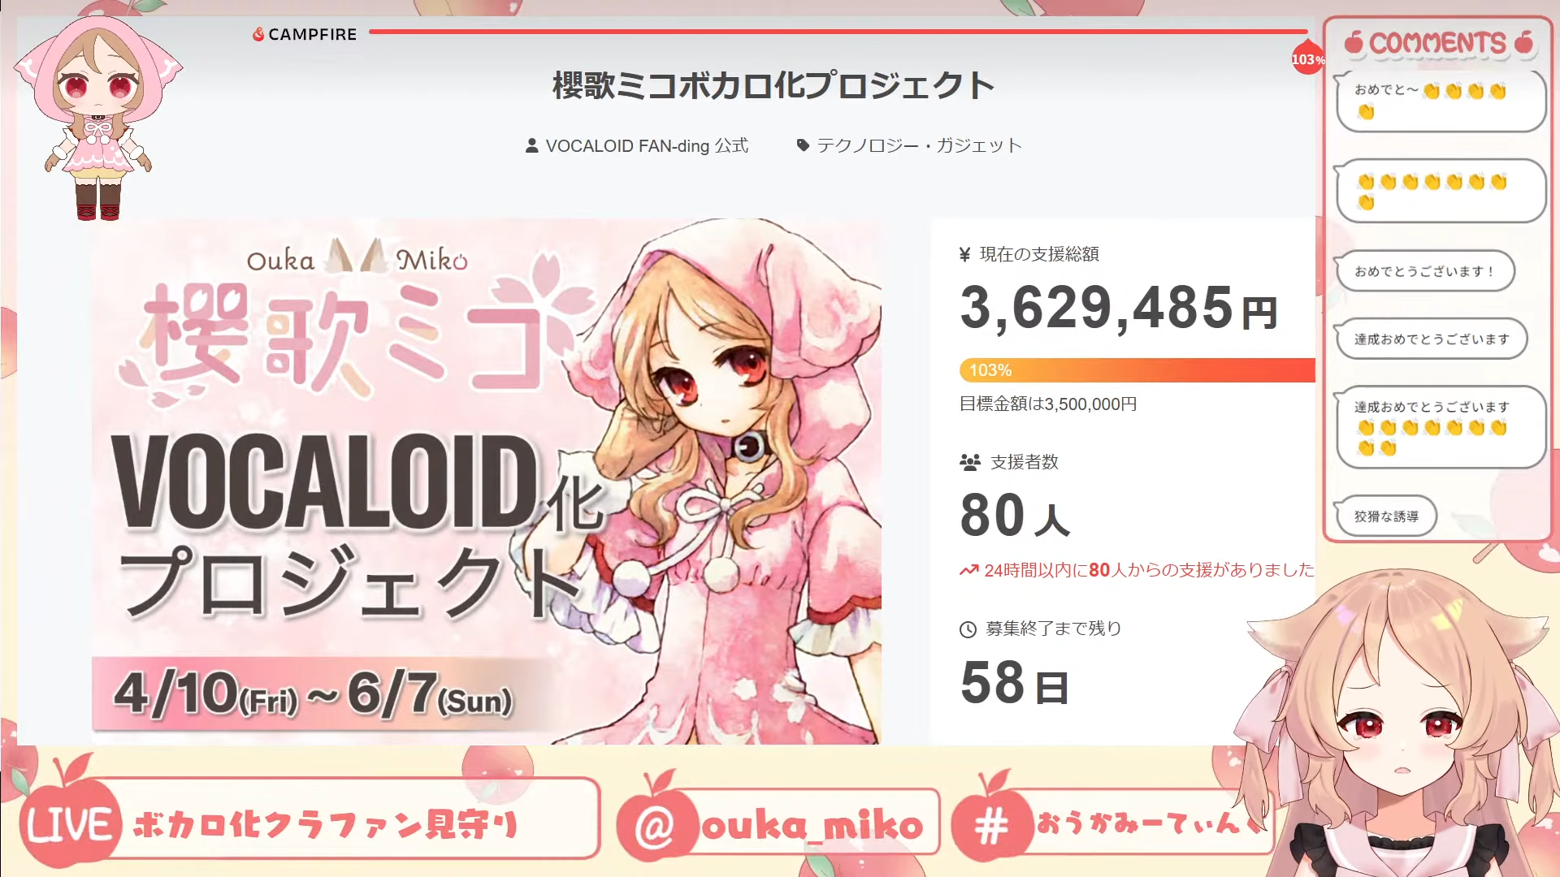
Task: Click the user silhouette icon beside VOCALOID FAN-ding
Action: (x=531, y=146)
